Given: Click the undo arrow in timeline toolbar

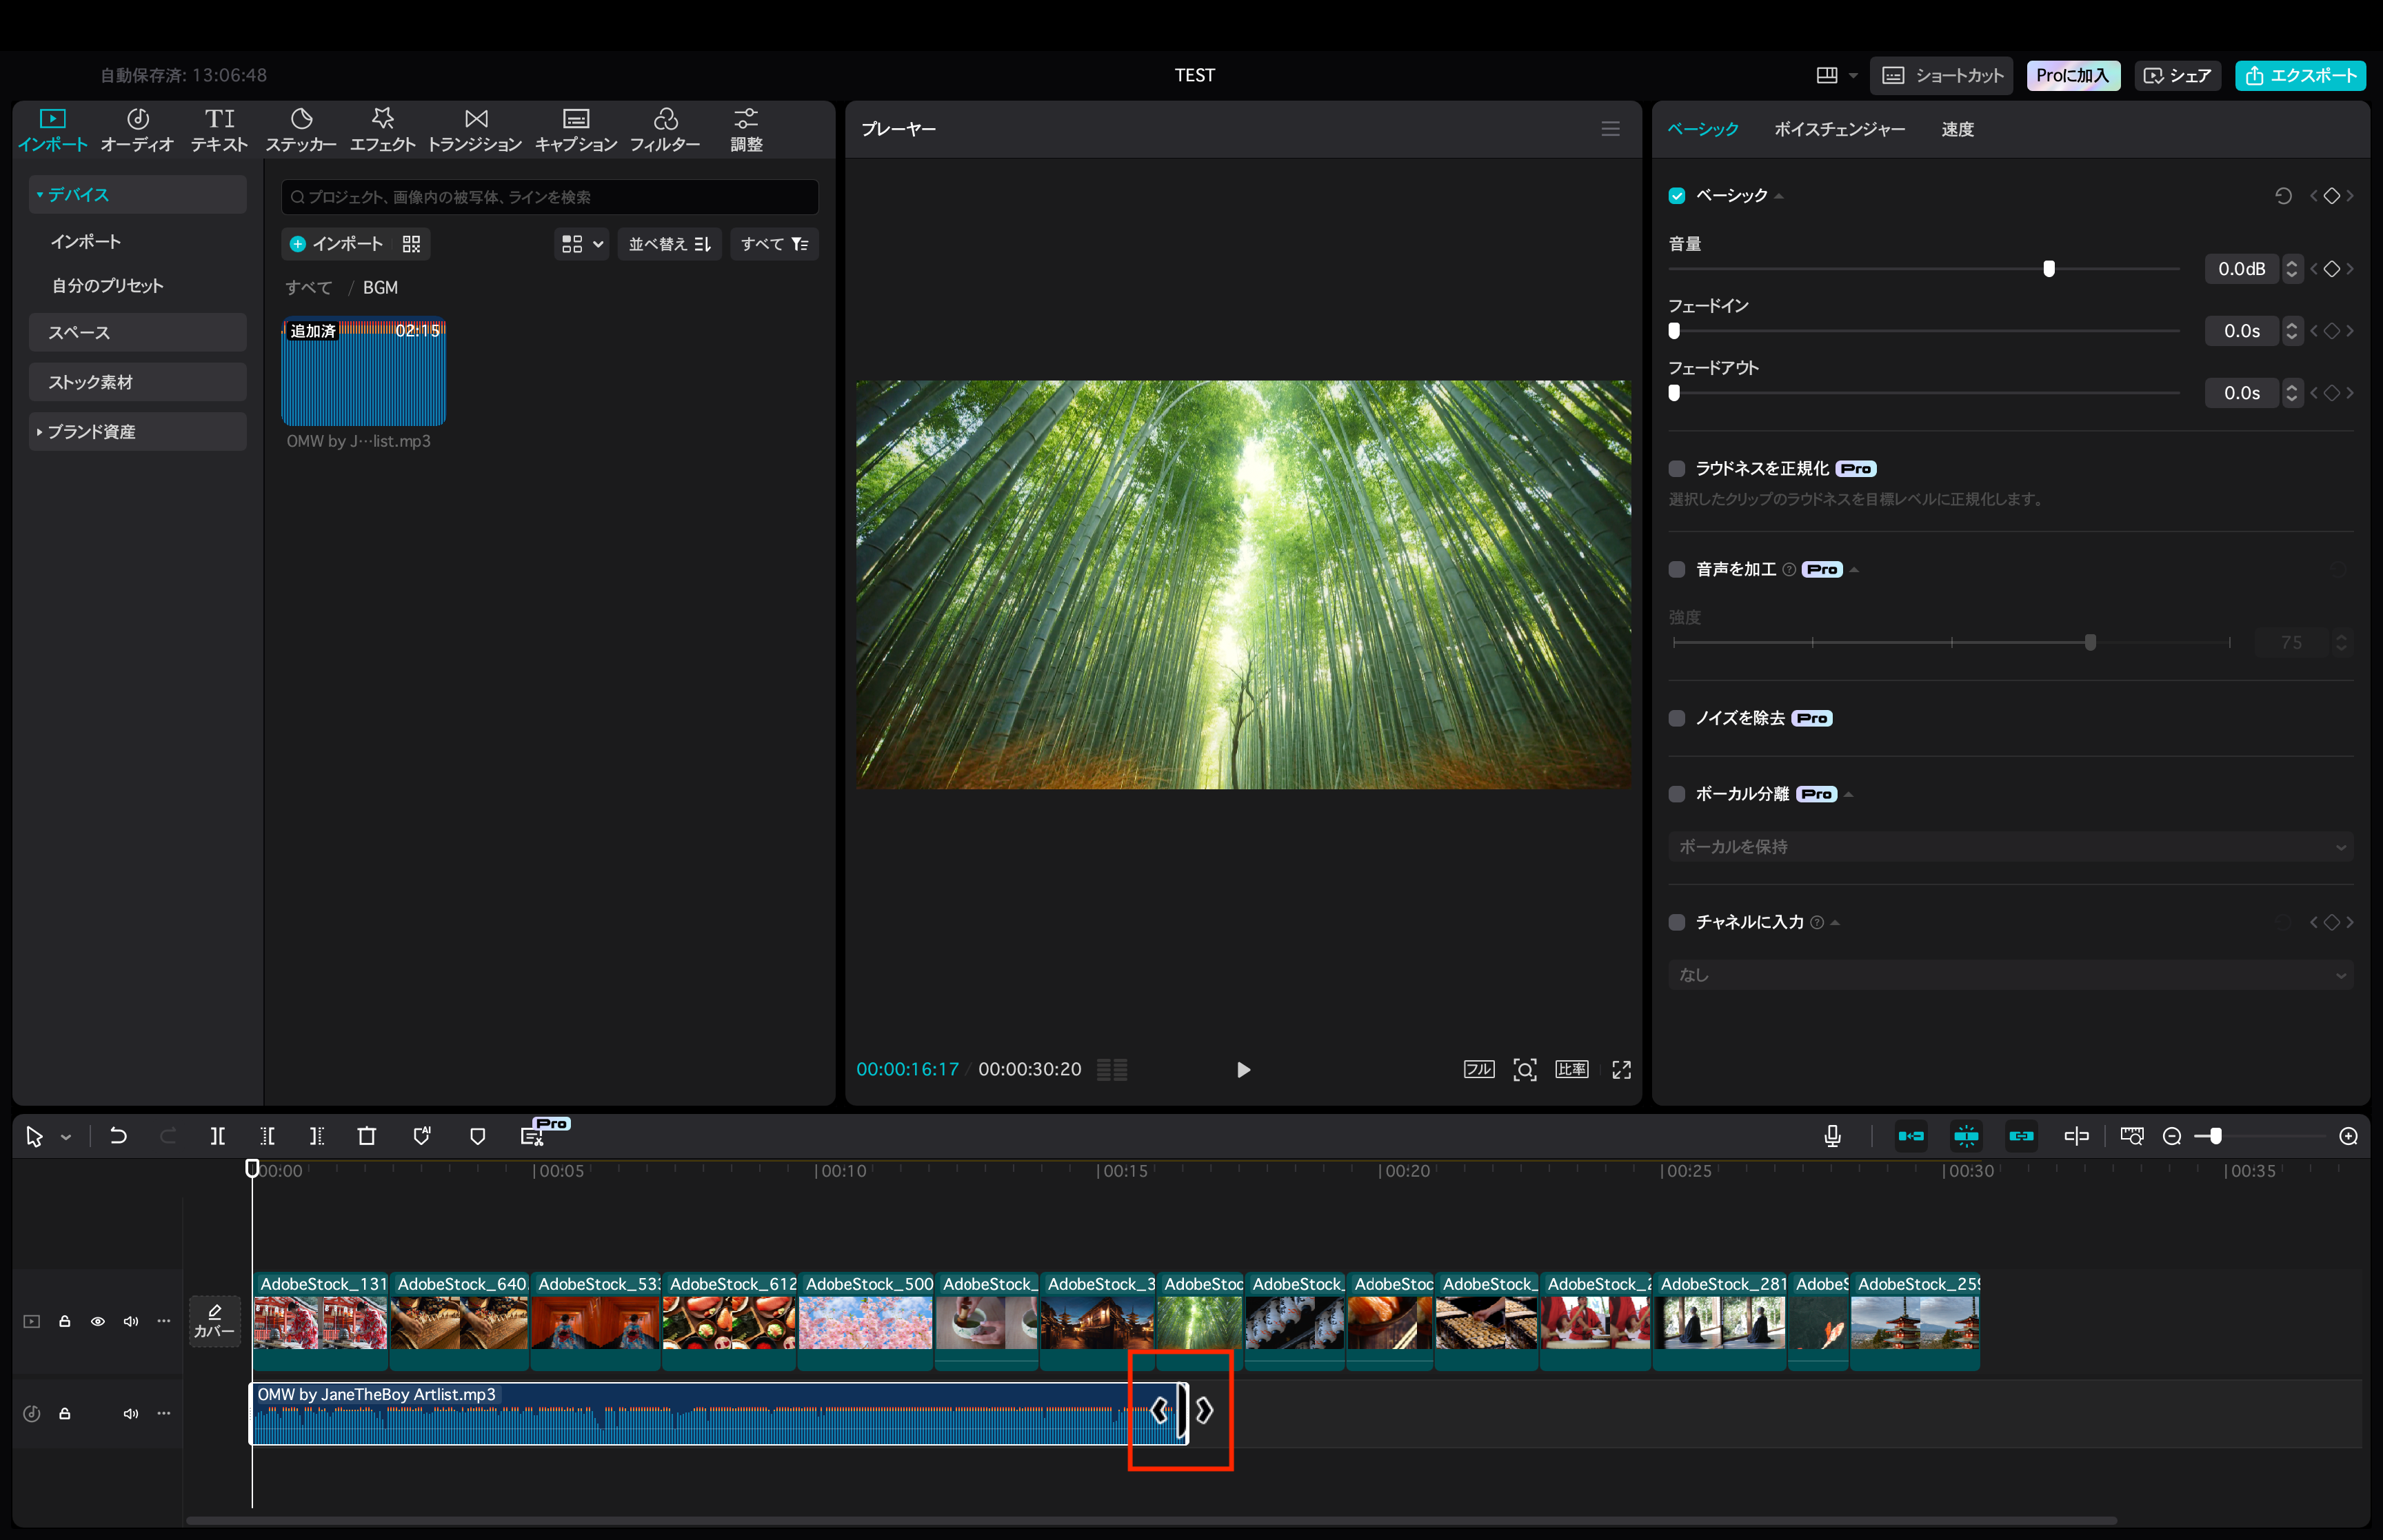Looking at the screenshot, I should pos(118,1136).
